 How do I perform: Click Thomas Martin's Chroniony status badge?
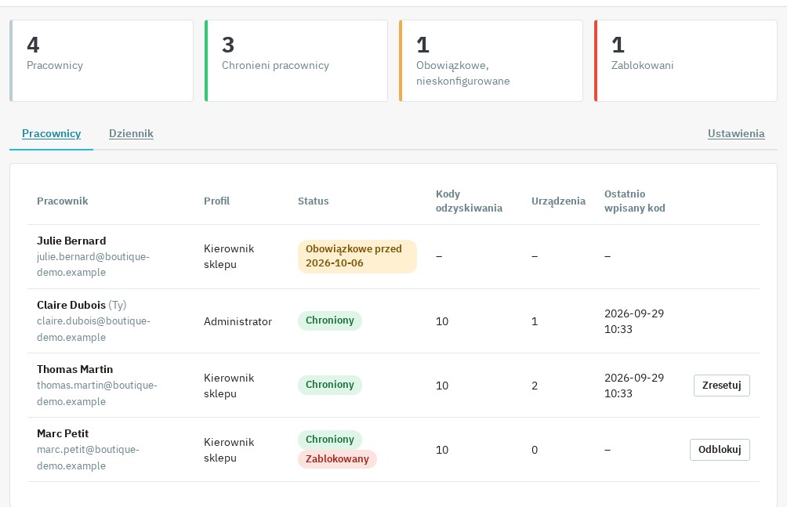(330, 385)
